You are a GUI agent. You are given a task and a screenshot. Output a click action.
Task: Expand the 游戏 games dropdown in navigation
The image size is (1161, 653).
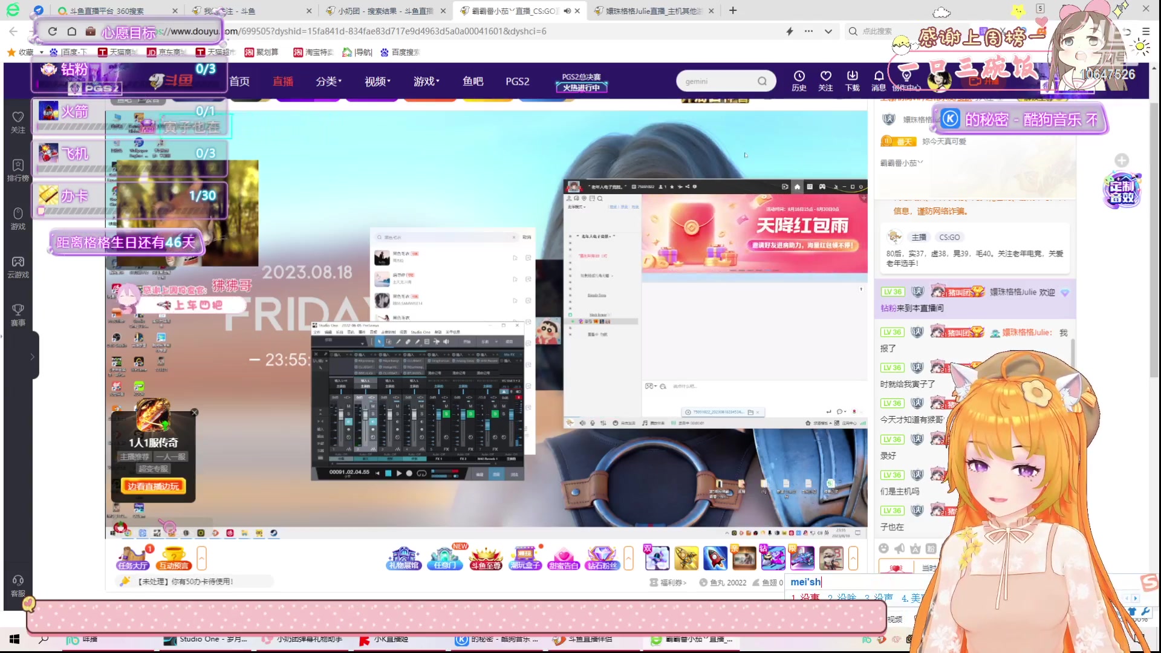coord(426,81)
